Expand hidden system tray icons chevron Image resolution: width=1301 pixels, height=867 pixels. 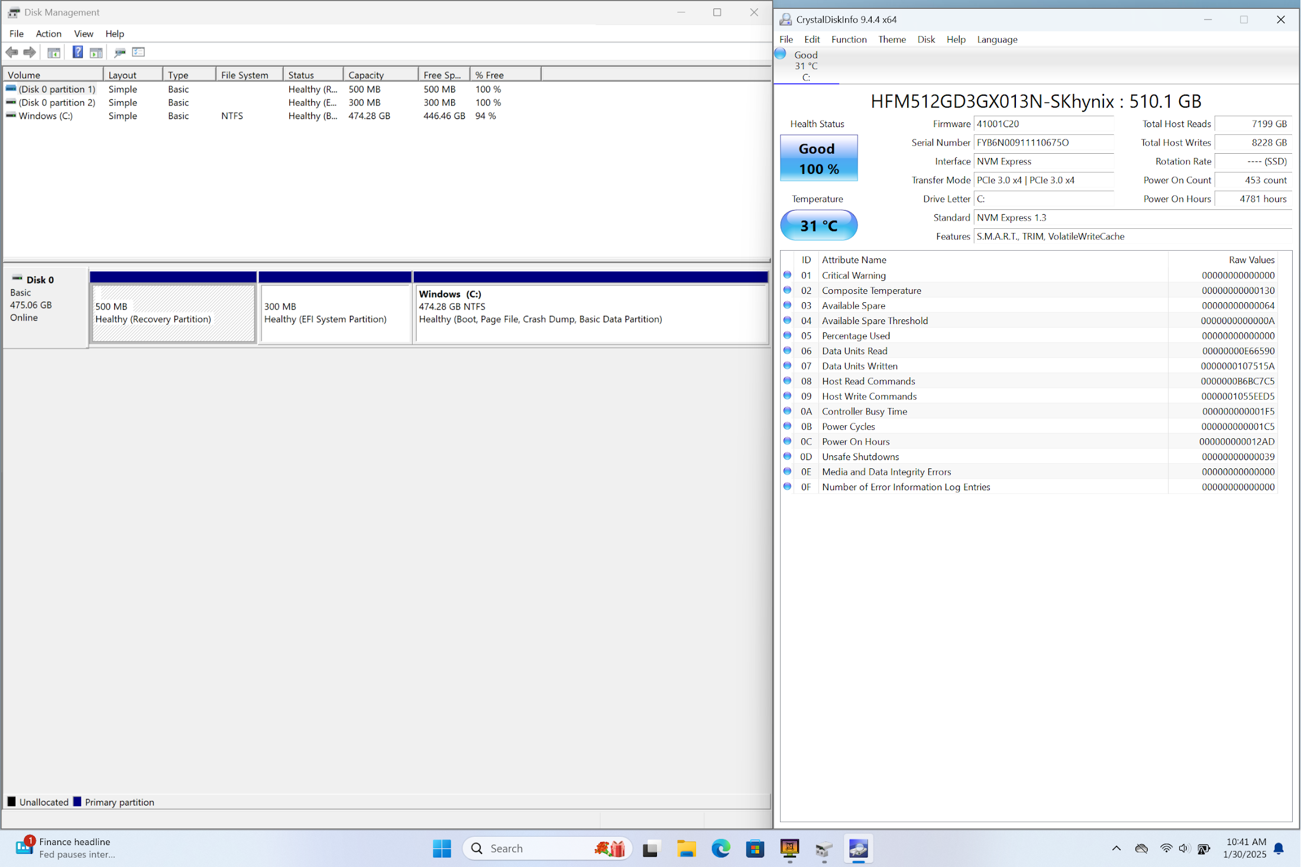1116,848
